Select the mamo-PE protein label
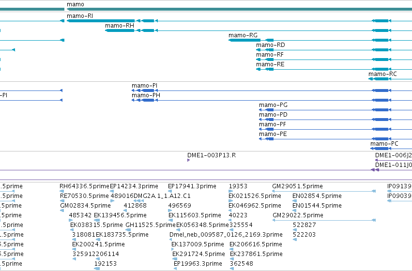Screen dimensions: 412x271 273,135
